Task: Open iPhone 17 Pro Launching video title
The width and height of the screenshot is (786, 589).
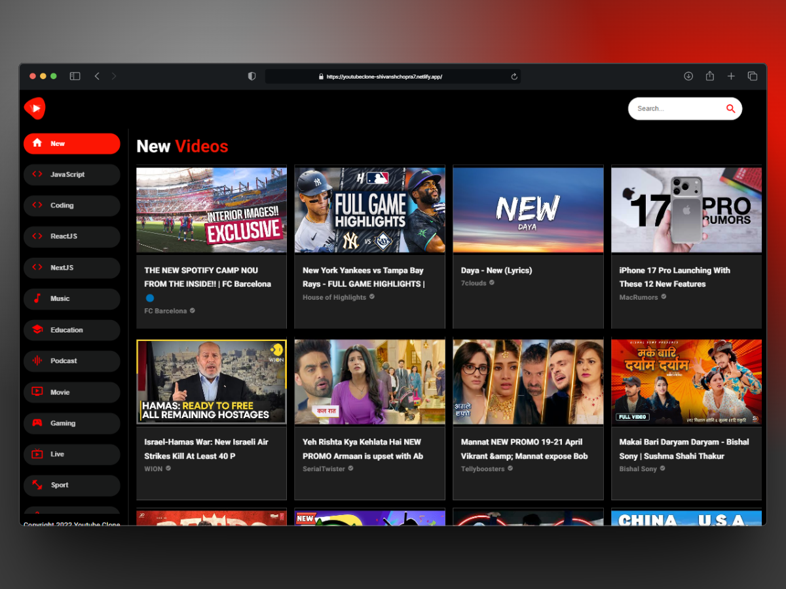Action: pos(675,277)
